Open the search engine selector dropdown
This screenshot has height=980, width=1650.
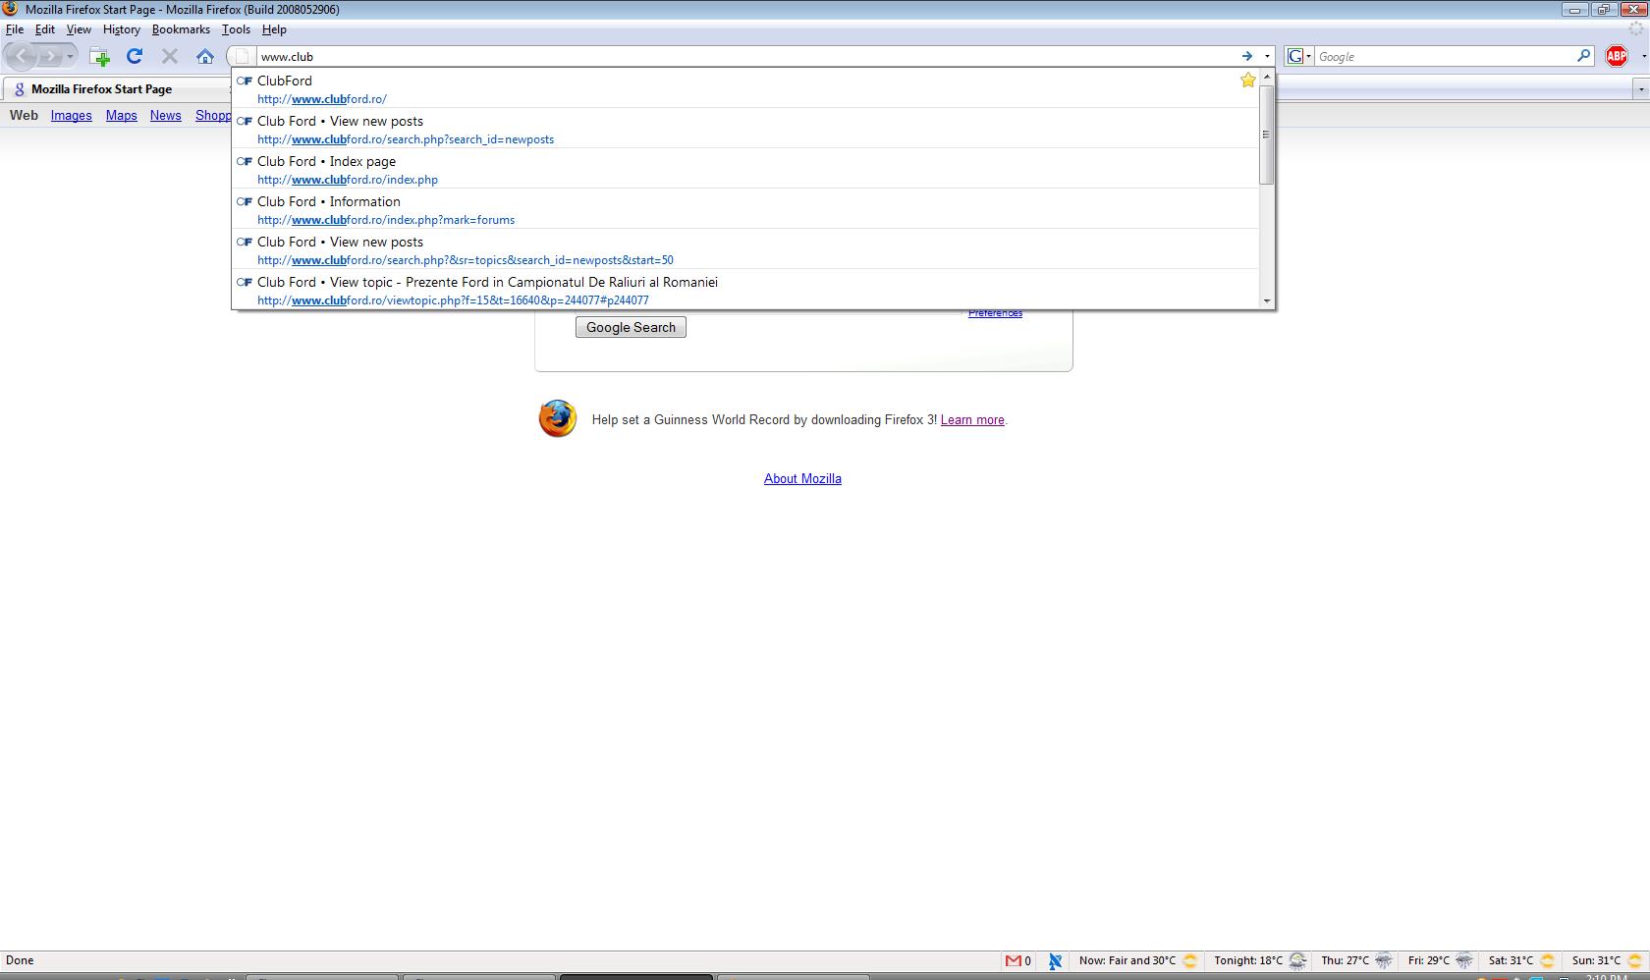(1298, 56)
